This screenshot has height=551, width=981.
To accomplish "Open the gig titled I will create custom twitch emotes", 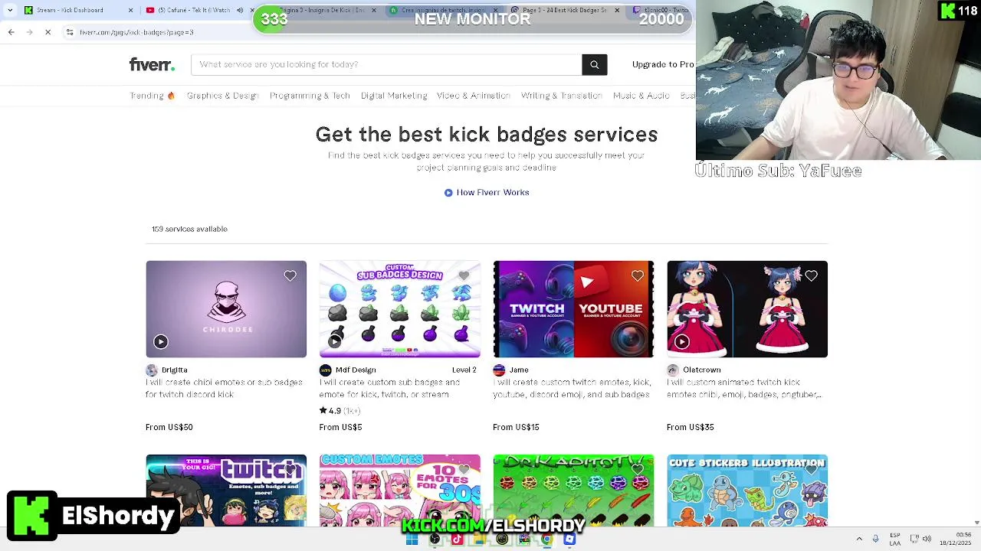I will click(x=571, y=388).
